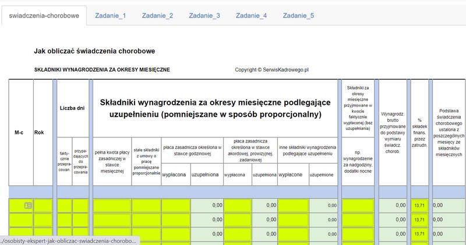Click first row stałe składniki input cell
Image resolution: width=466 pixels, height=245 pixels.
pyautogui.click(x=146, y=205)
